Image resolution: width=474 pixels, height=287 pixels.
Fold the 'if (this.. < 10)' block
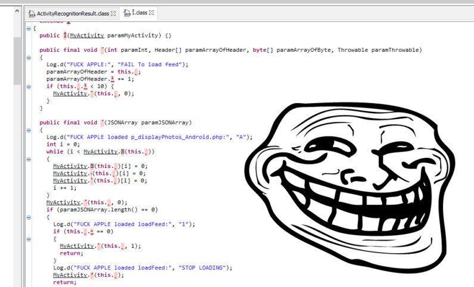pyautogui.click(x=29, y=86)
